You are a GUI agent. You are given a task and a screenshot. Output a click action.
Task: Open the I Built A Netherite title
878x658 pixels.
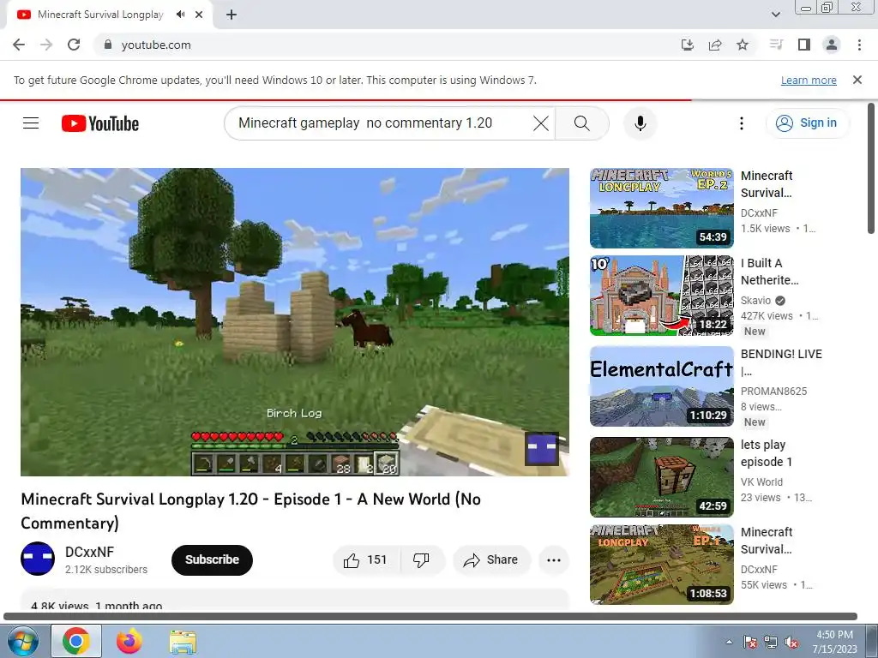tap(770, 272)
